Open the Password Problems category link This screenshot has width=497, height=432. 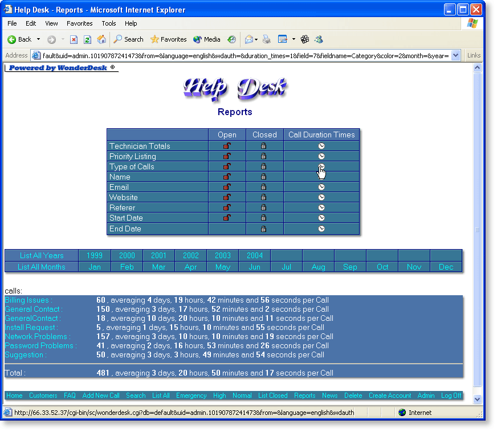point(41,346)
